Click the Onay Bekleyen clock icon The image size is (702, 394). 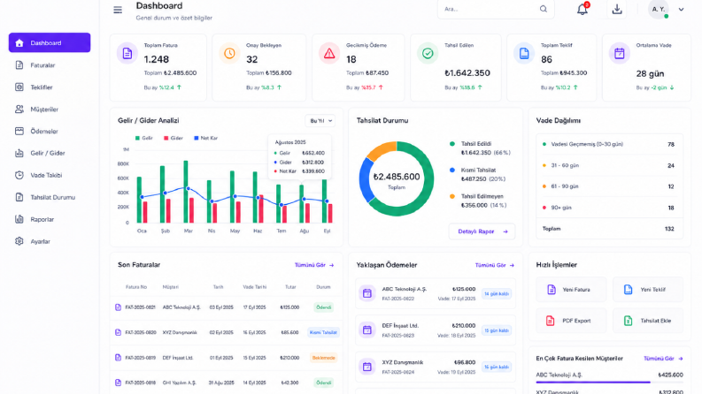tap(229, 54)
